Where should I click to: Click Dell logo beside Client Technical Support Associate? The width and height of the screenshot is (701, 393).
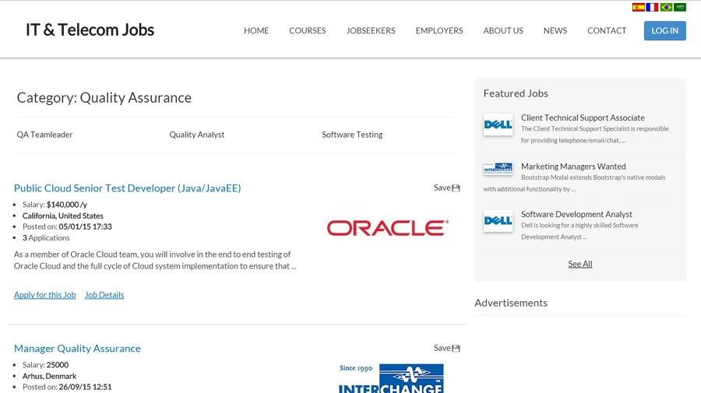click(498, 125)
